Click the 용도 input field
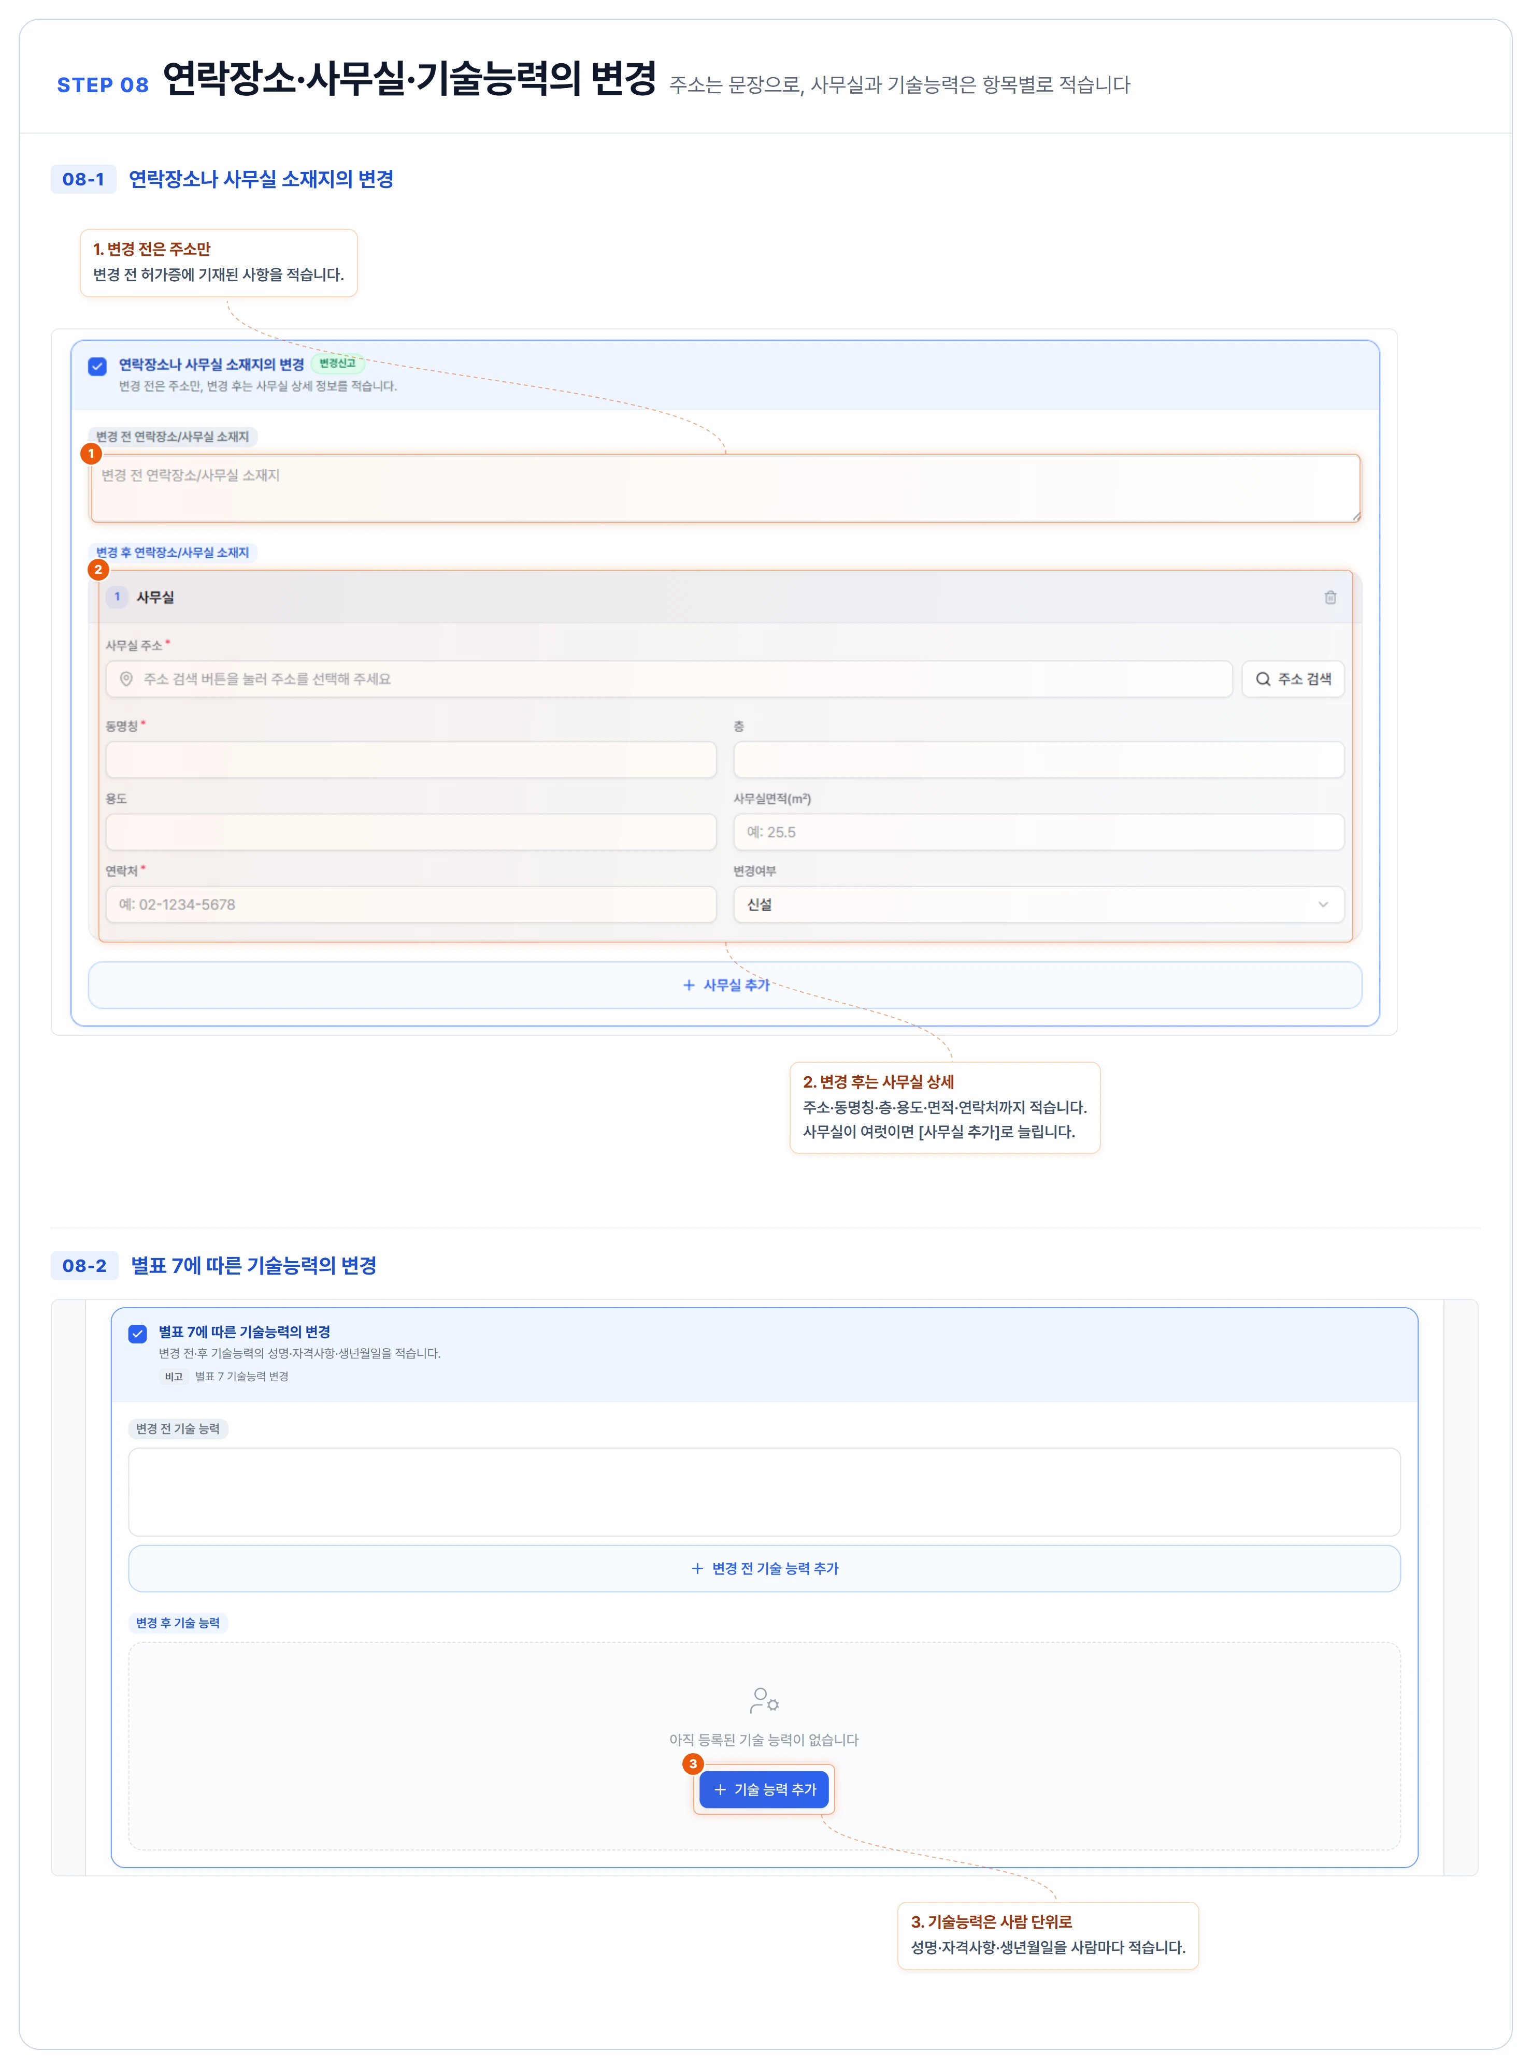This screenshot has height=2068, width=1531. click(410, 832)
